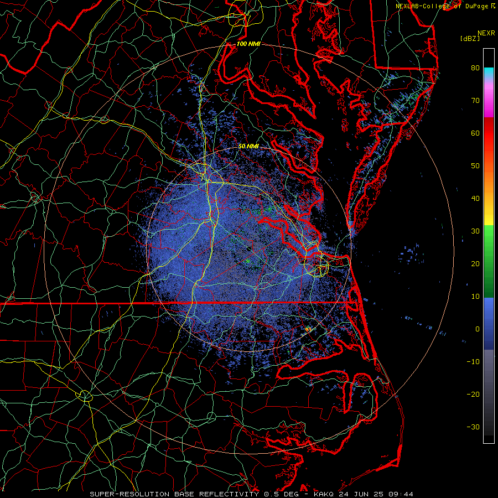Image resolution: width=498 pixels, height=498 pixels.
Task: Click the NEXR label above color bar
Action: click(486, 33)
